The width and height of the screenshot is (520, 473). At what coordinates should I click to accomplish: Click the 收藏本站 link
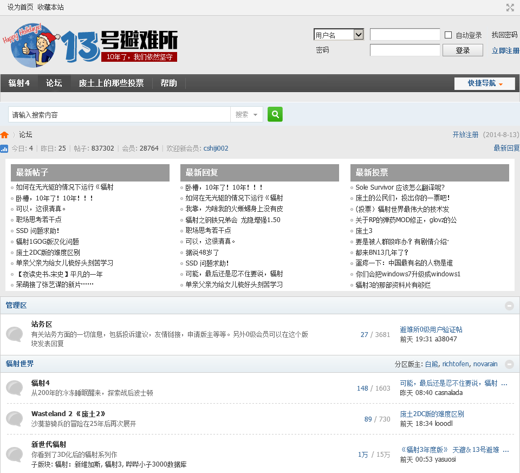coord(50,7)
